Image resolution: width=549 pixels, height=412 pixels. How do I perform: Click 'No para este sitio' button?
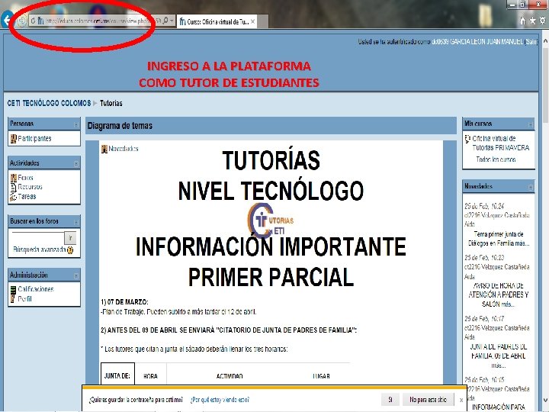tap(428, 399)
